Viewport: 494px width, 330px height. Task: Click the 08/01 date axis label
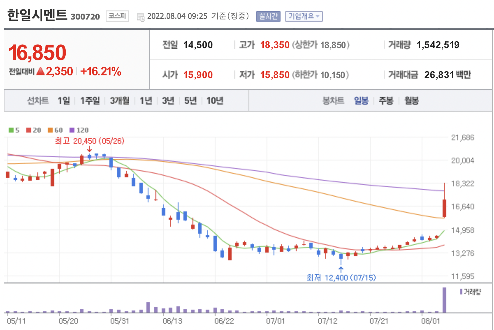point(430,321)
